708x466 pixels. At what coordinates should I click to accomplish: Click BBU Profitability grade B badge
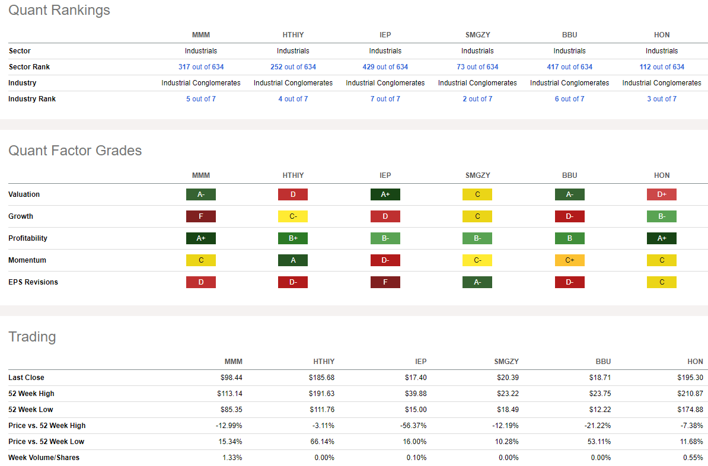(569, 238)
